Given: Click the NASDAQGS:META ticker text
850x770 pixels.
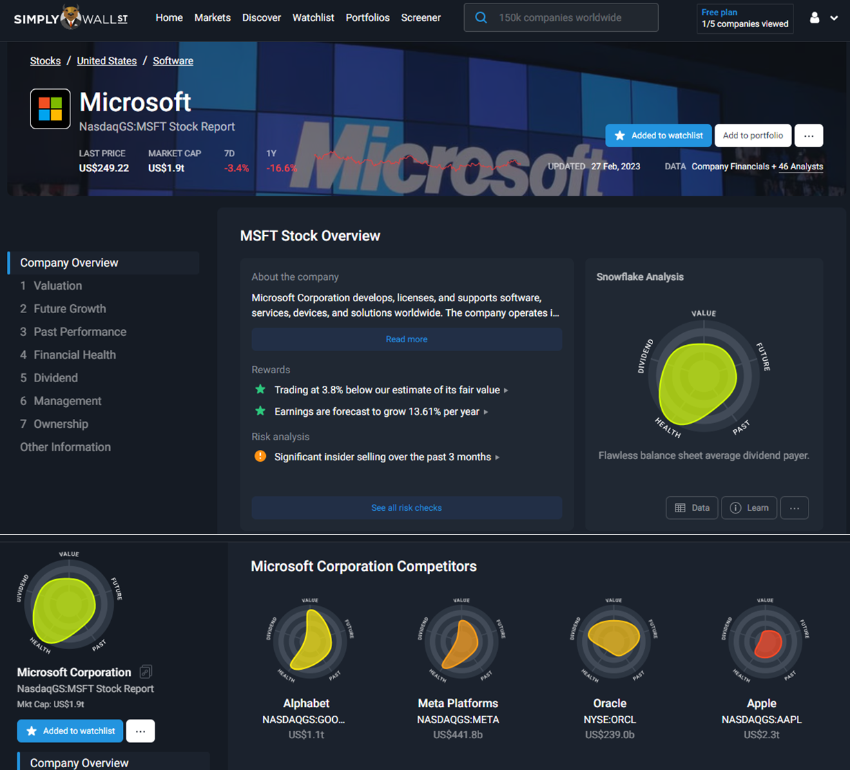Looking at the screenshot, I should 458,720.
